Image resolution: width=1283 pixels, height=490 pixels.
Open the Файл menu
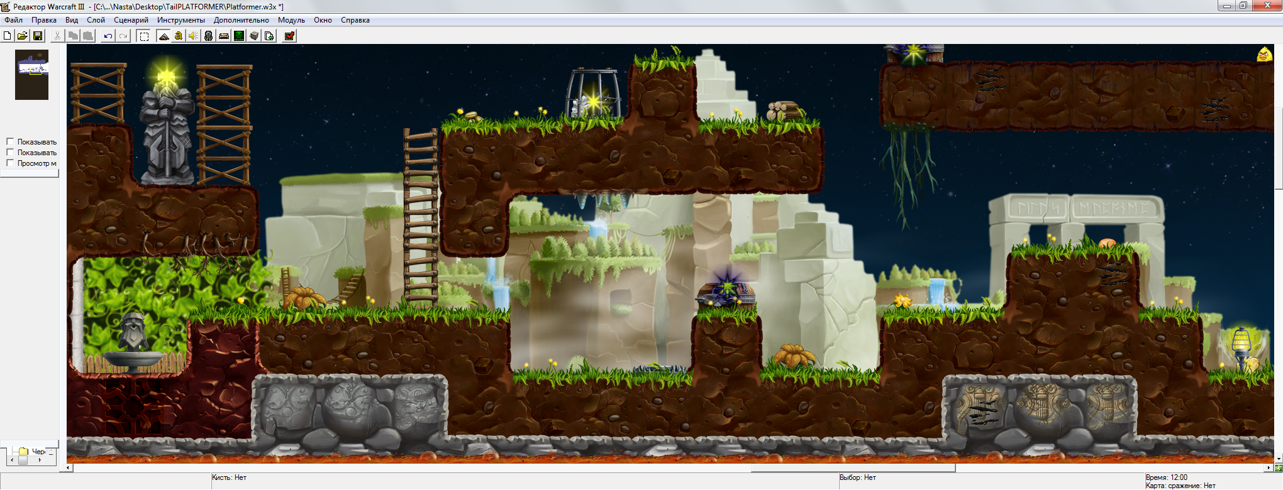(x=13, y=20)
